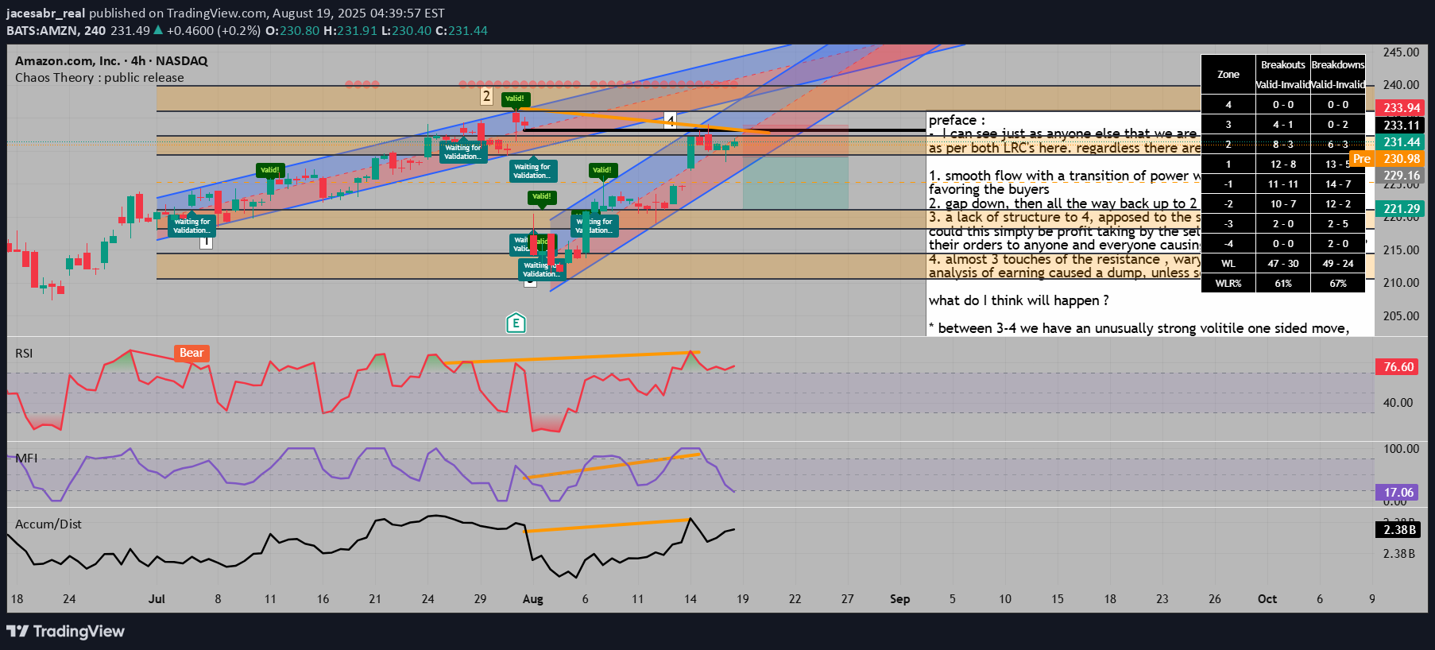1435x650 pixels.
Task: Select the green 231.44 price tag
Action: tap(1402, 142)
